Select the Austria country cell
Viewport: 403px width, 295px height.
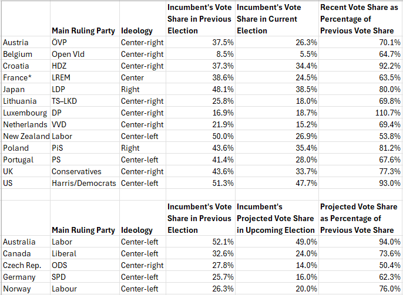coord(26,42)
